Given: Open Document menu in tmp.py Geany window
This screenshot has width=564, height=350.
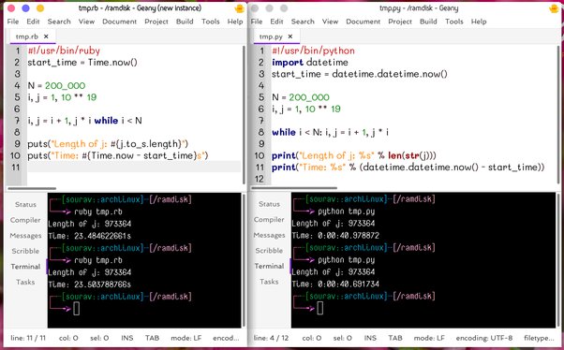Looking at the screenshot, I should [x=363, y=22].
